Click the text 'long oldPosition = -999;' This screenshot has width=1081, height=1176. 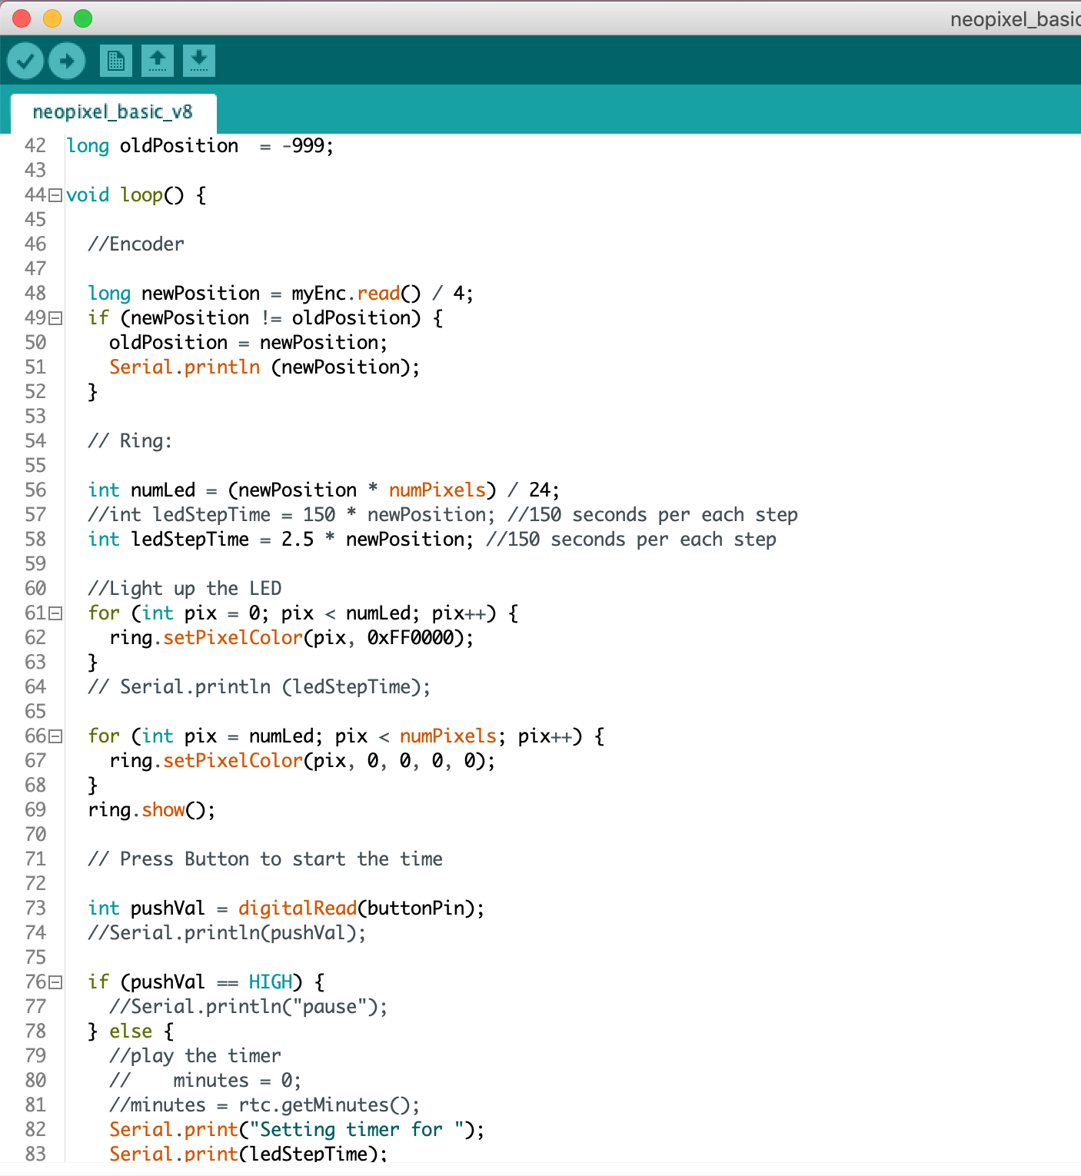click(200, 146)
